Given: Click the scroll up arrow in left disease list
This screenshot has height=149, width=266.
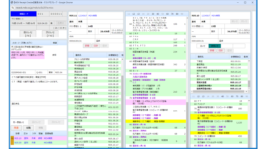Looking at the screenshot, I should click(123, 55).
